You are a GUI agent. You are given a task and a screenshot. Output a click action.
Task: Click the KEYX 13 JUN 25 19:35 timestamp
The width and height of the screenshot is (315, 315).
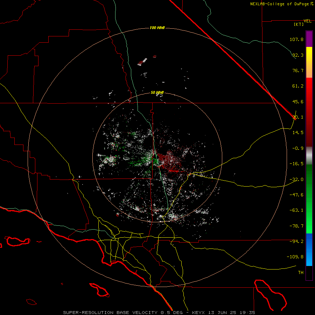coord(224,313)
